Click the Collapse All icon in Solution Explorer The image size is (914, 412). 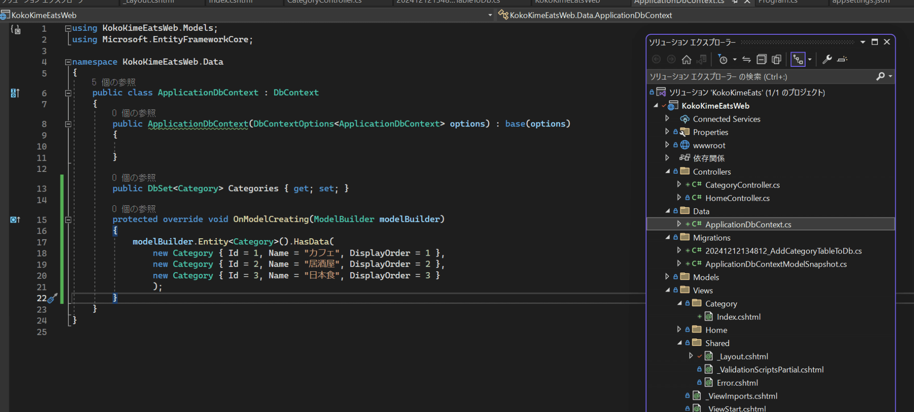pos(762,59)
